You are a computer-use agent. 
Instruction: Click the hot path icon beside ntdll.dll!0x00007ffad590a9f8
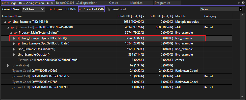pos(13,28)
